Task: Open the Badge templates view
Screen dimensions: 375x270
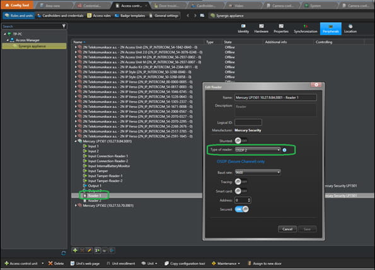Action: pyautogui.click(x=130, y=16)
